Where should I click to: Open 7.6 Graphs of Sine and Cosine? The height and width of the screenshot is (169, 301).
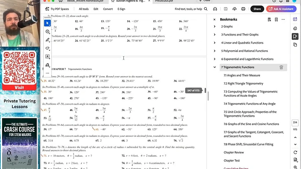click(x=251, y=124)
